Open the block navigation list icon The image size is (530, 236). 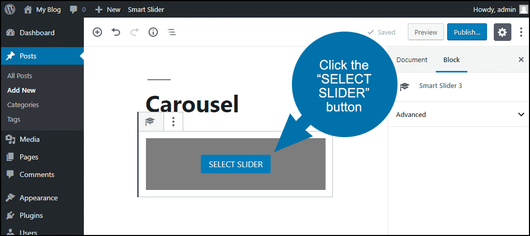tap(172, 33)
